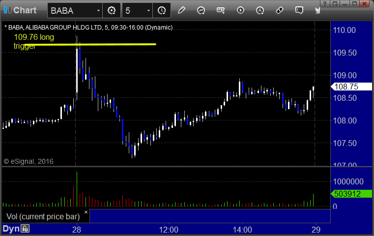The height and width of the screenshot is (236, 374).
Task: Open the BABA symbol dropdown arrow
Action: (x=98, y=11)
